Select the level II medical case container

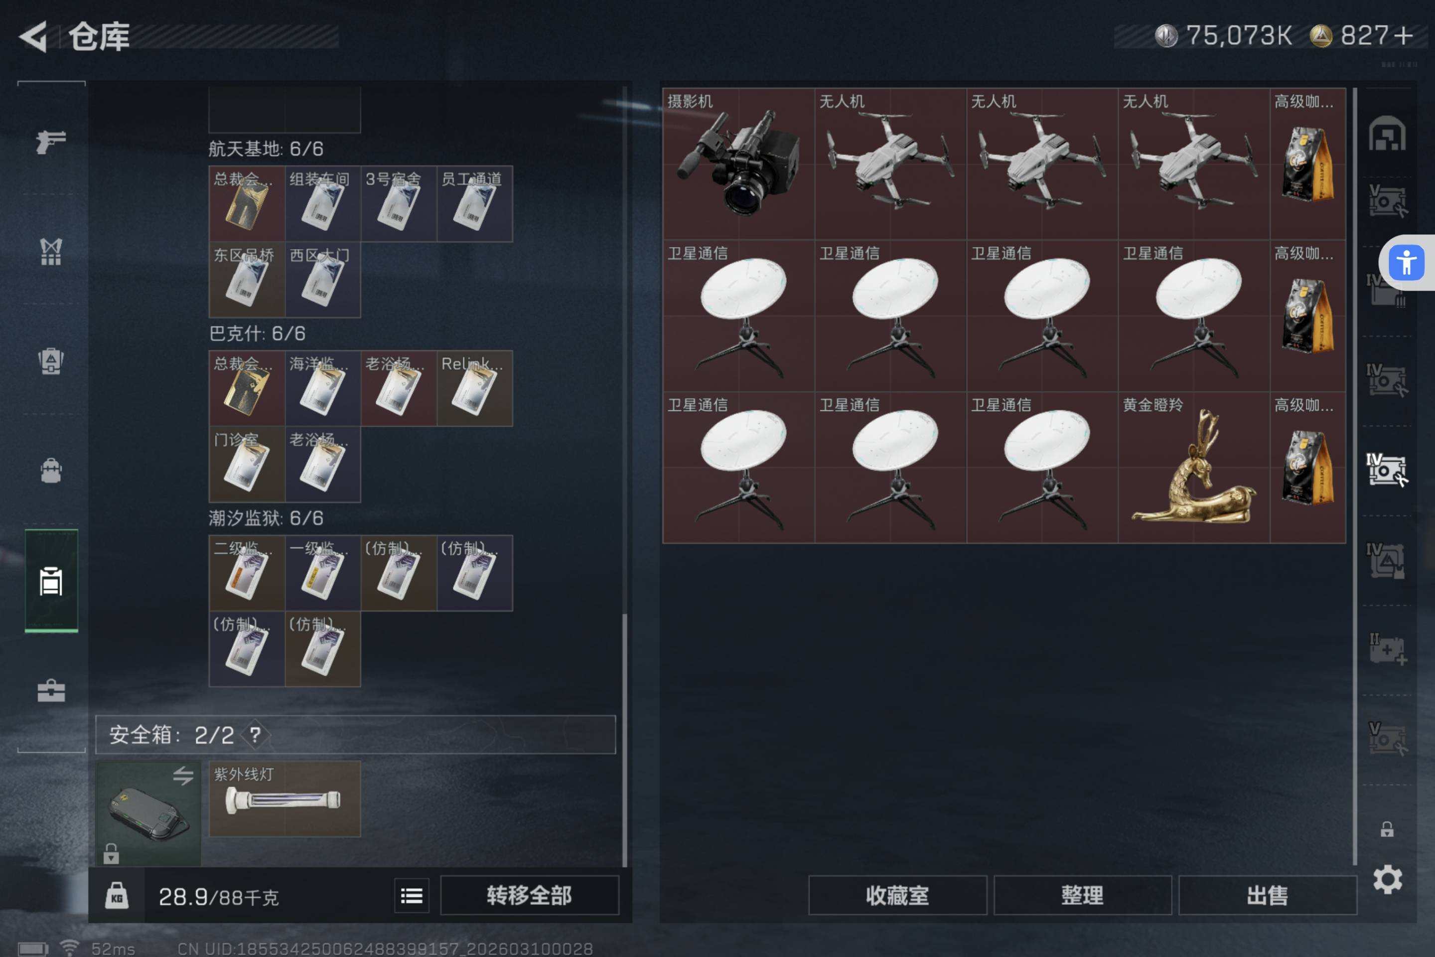(x=1387, y=650)
